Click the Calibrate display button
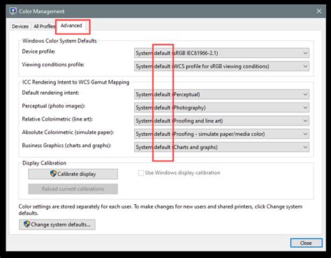Image resolution: width=331 pixels, height=258 pixels. [73, 174]
